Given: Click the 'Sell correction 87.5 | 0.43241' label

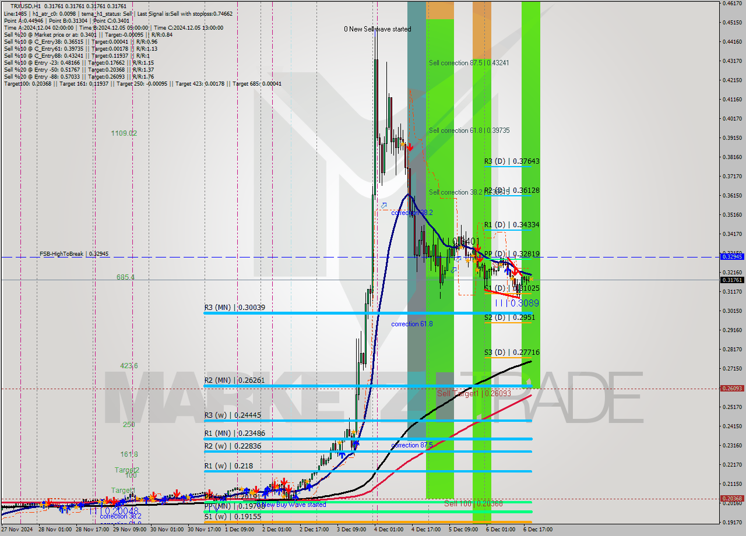Looking at the screenshot, I should tap(469, 63).
